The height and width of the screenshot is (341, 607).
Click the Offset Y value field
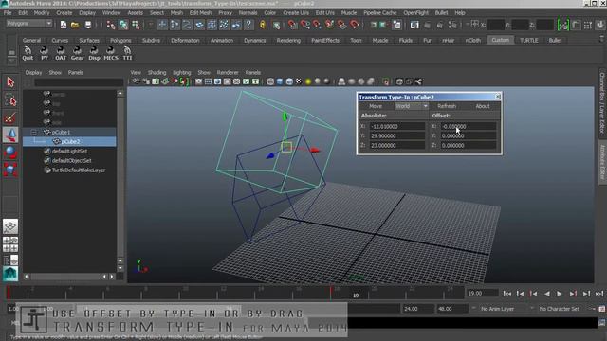pyautogui.click(x=469, y=135)
